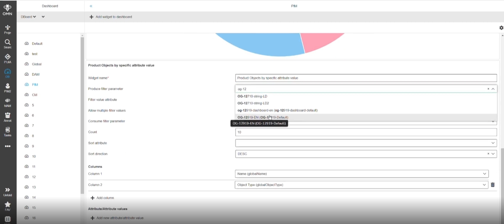
Task: Clear the Produce filter parameter text
Action: pos(488,89)
